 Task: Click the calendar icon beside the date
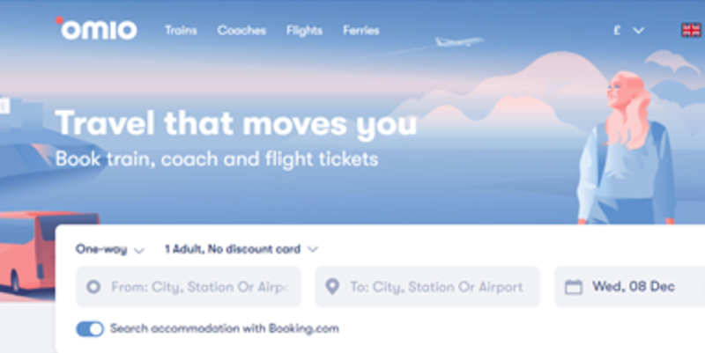(x=574, y=286)
